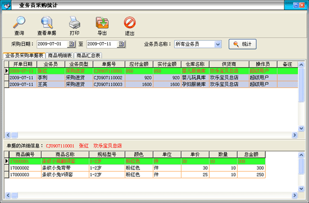Click the start date field 2009-07-01
This screenshot has height=203, width=309.
pyautogui.click(x=52, y=44)
